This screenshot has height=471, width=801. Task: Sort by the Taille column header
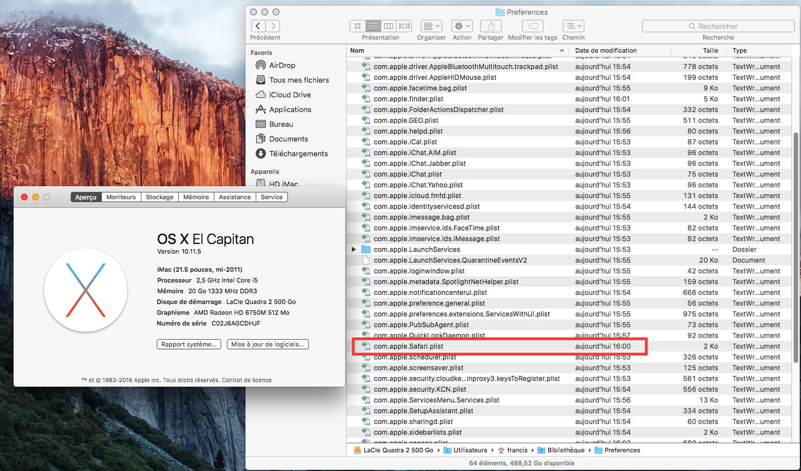tap(699, 50)
